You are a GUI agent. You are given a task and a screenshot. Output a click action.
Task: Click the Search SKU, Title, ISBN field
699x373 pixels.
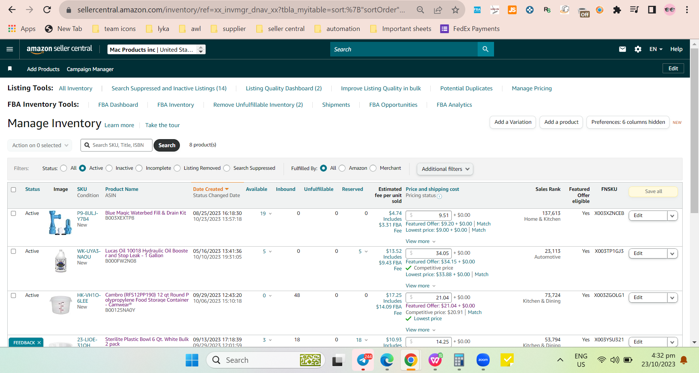tap(116, 145)
